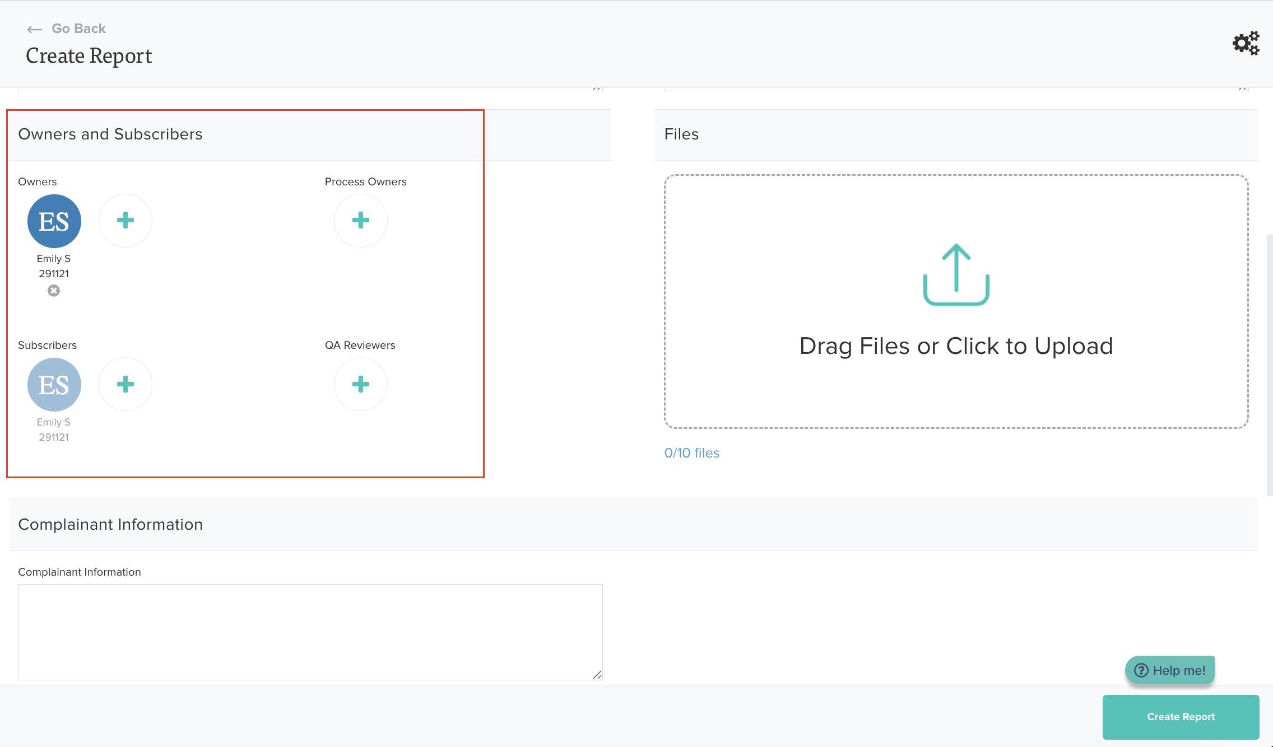Image resolution: width=1273 pixels, height=747 pixels.
Task: Click Drag Files or Click to Upload
Action: [x=956, y=346]
